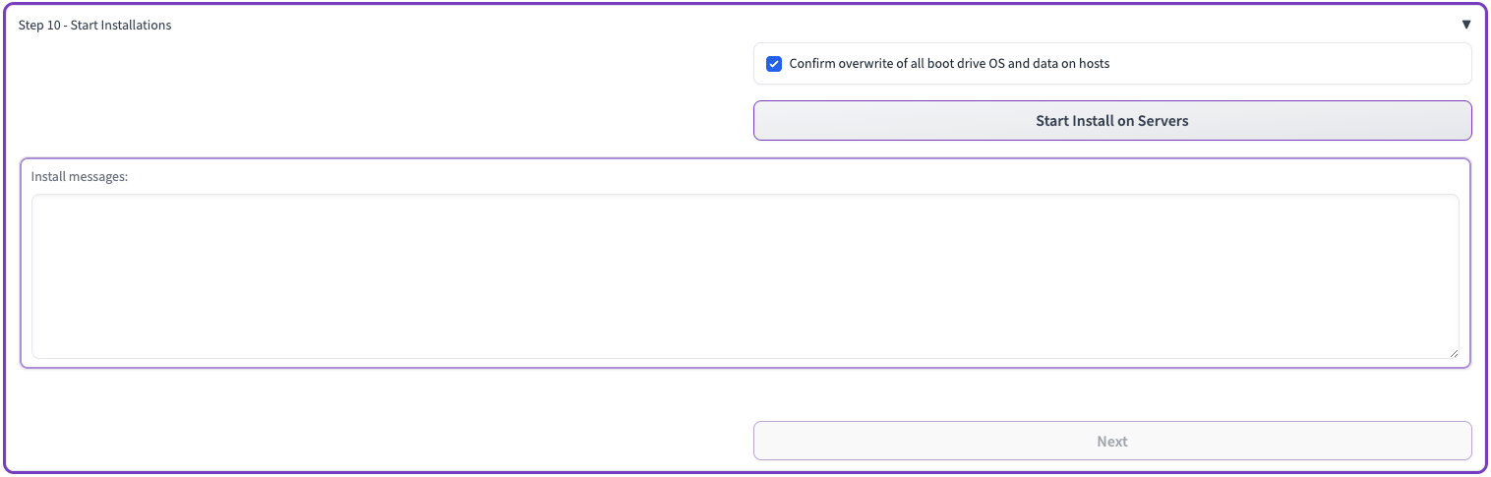Screen dimensions: 1491x477
Task: Click inside the empty install log box
Action: point(745,276)
